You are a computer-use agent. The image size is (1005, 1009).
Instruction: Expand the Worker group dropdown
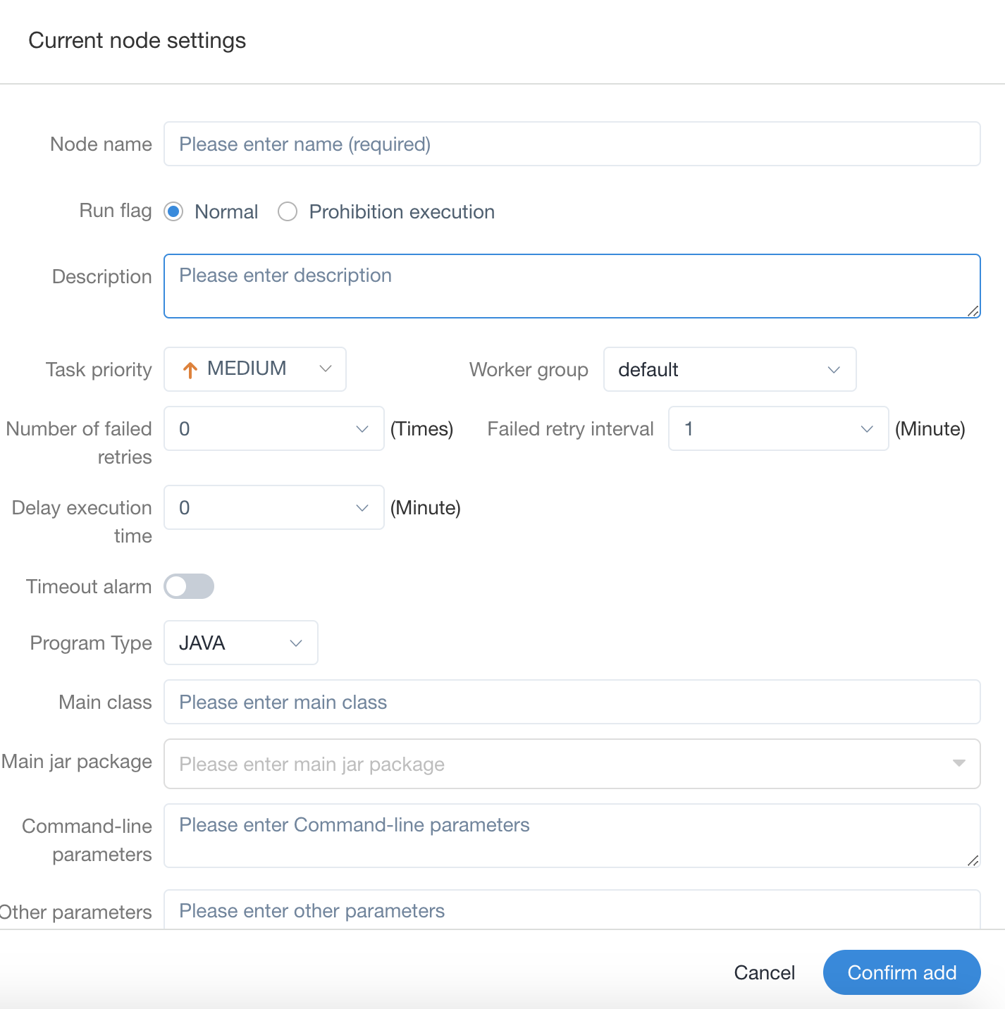pos(729,369)
